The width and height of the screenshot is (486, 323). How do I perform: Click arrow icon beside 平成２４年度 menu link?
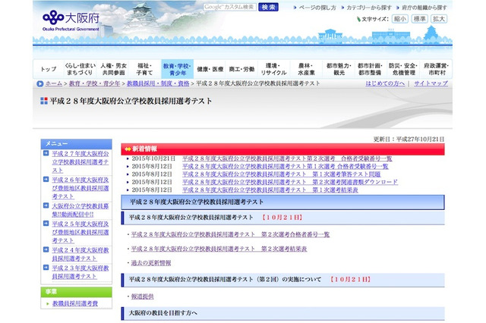point(46,249)
